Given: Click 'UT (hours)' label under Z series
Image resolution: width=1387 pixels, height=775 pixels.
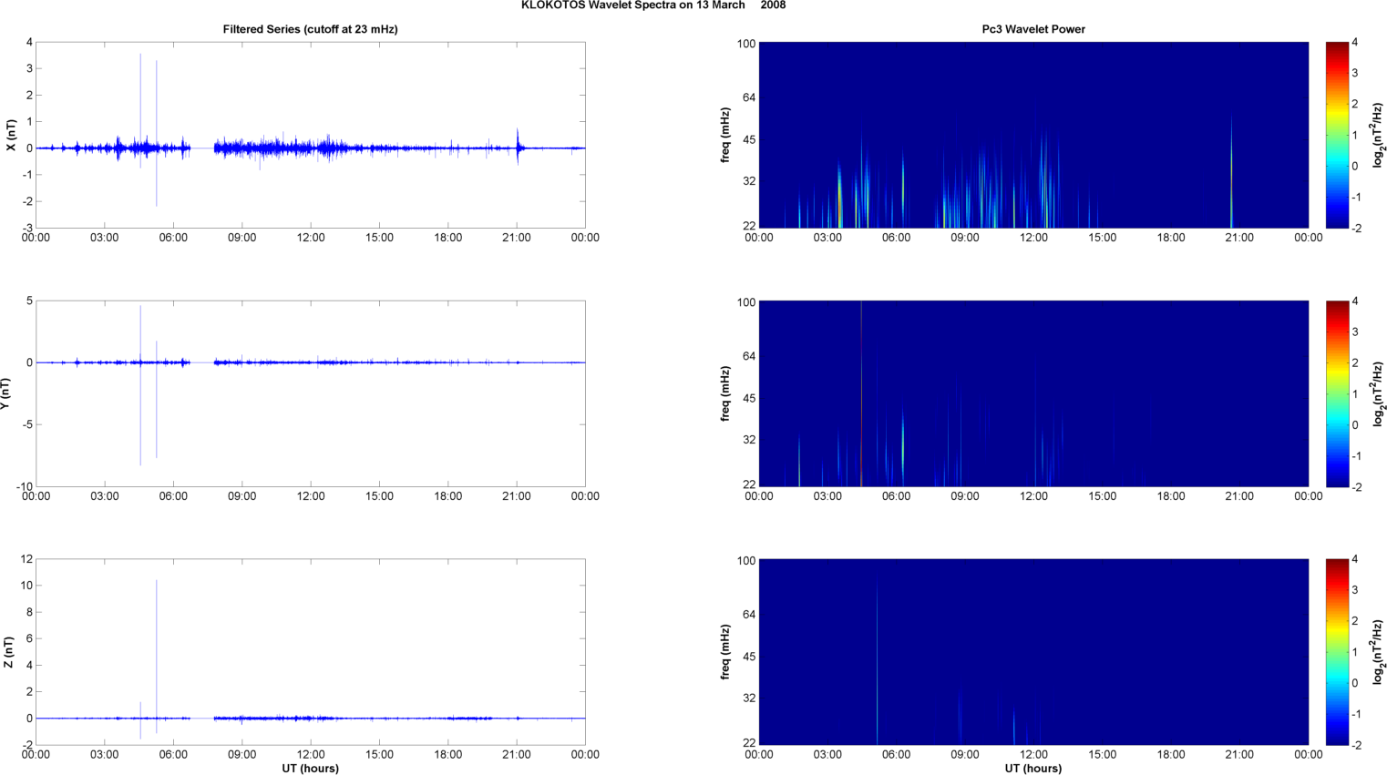Looking at the screenshot, I should point(310,768).
